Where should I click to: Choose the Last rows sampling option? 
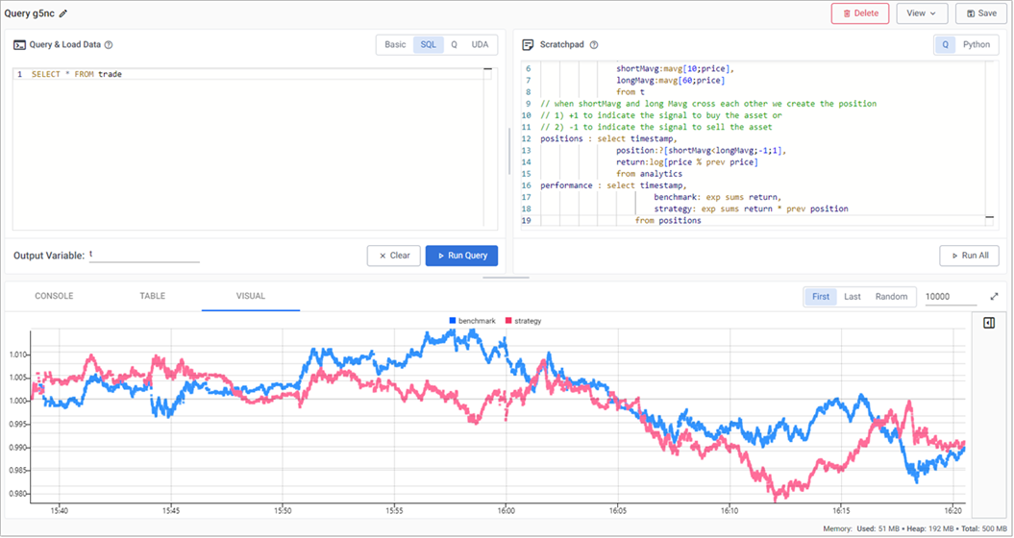852,297
